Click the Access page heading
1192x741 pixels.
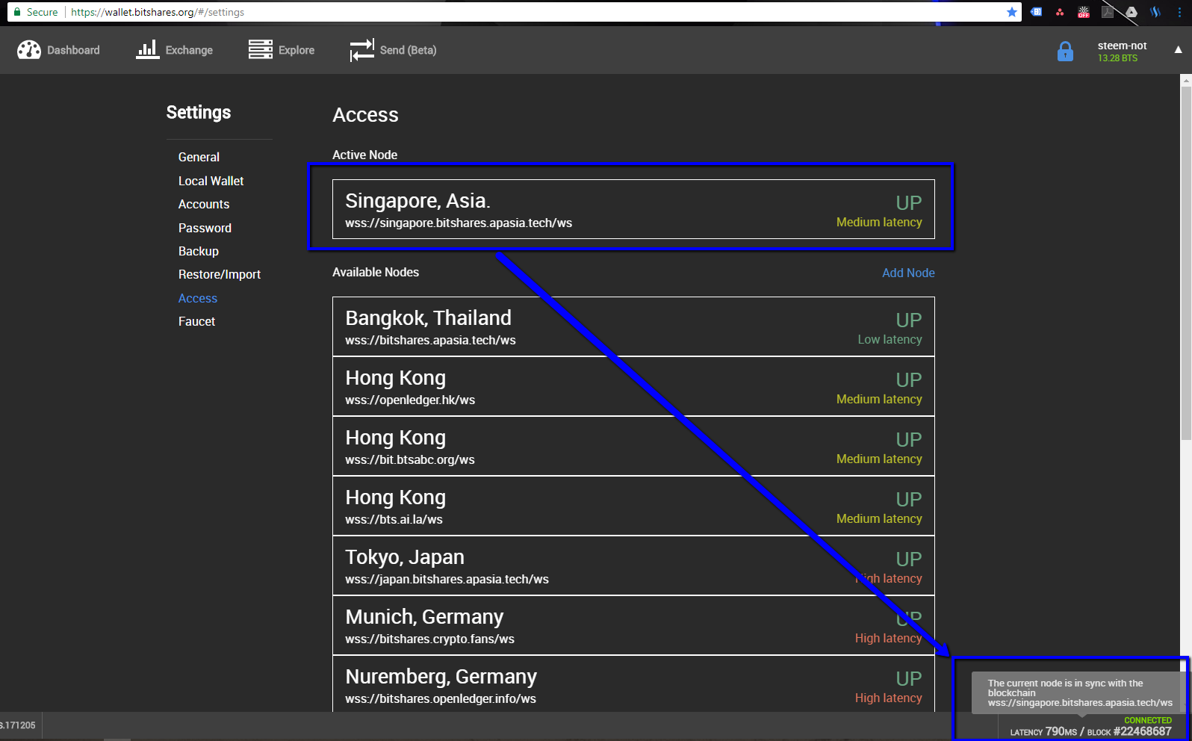click(x=365, y=115)
